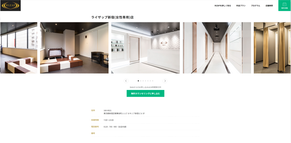Apply via 無料カウンセリングに申し込む button
This screenshot has height=143, width=291.
point(145,94)
